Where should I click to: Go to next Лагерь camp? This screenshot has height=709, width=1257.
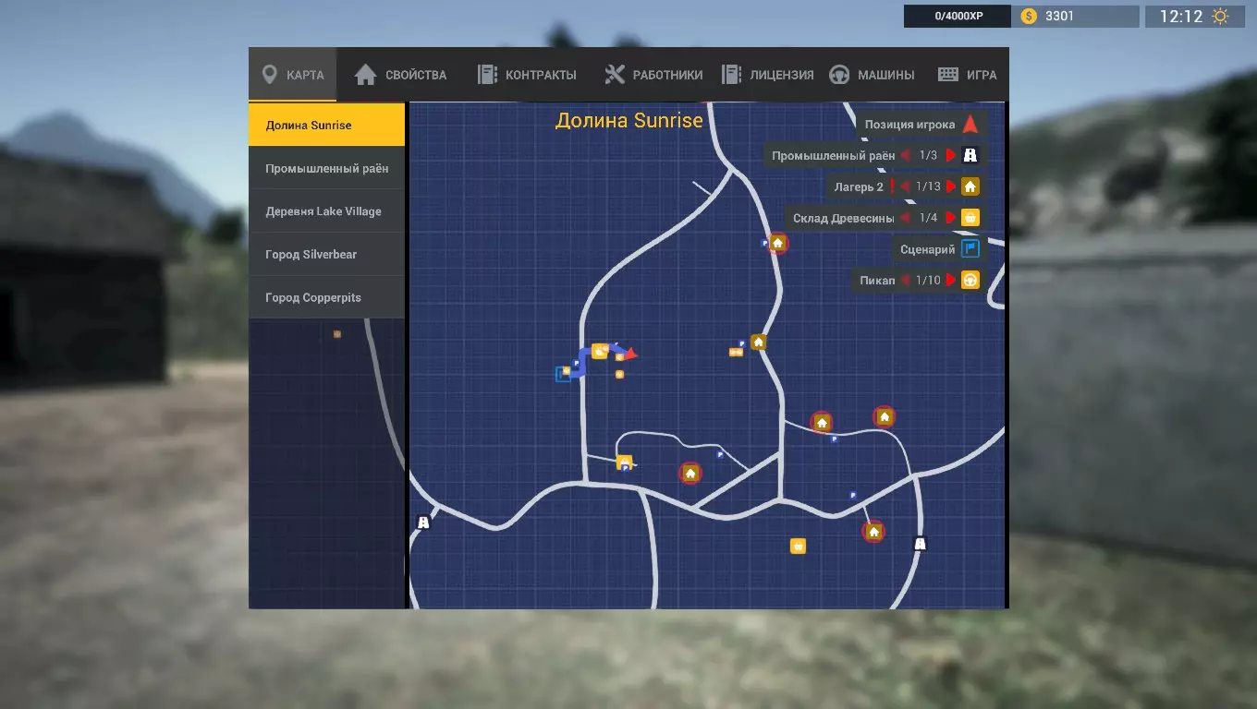(x=951, y=186)
